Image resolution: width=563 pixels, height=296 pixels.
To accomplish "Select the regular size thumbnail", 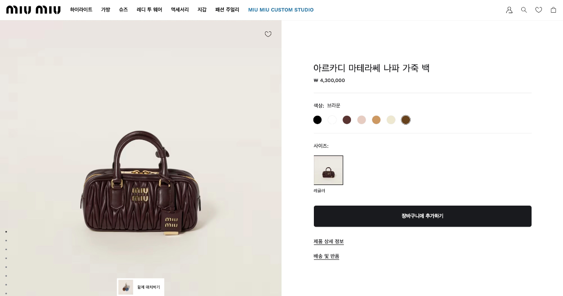I will click(x=328, y=170).
